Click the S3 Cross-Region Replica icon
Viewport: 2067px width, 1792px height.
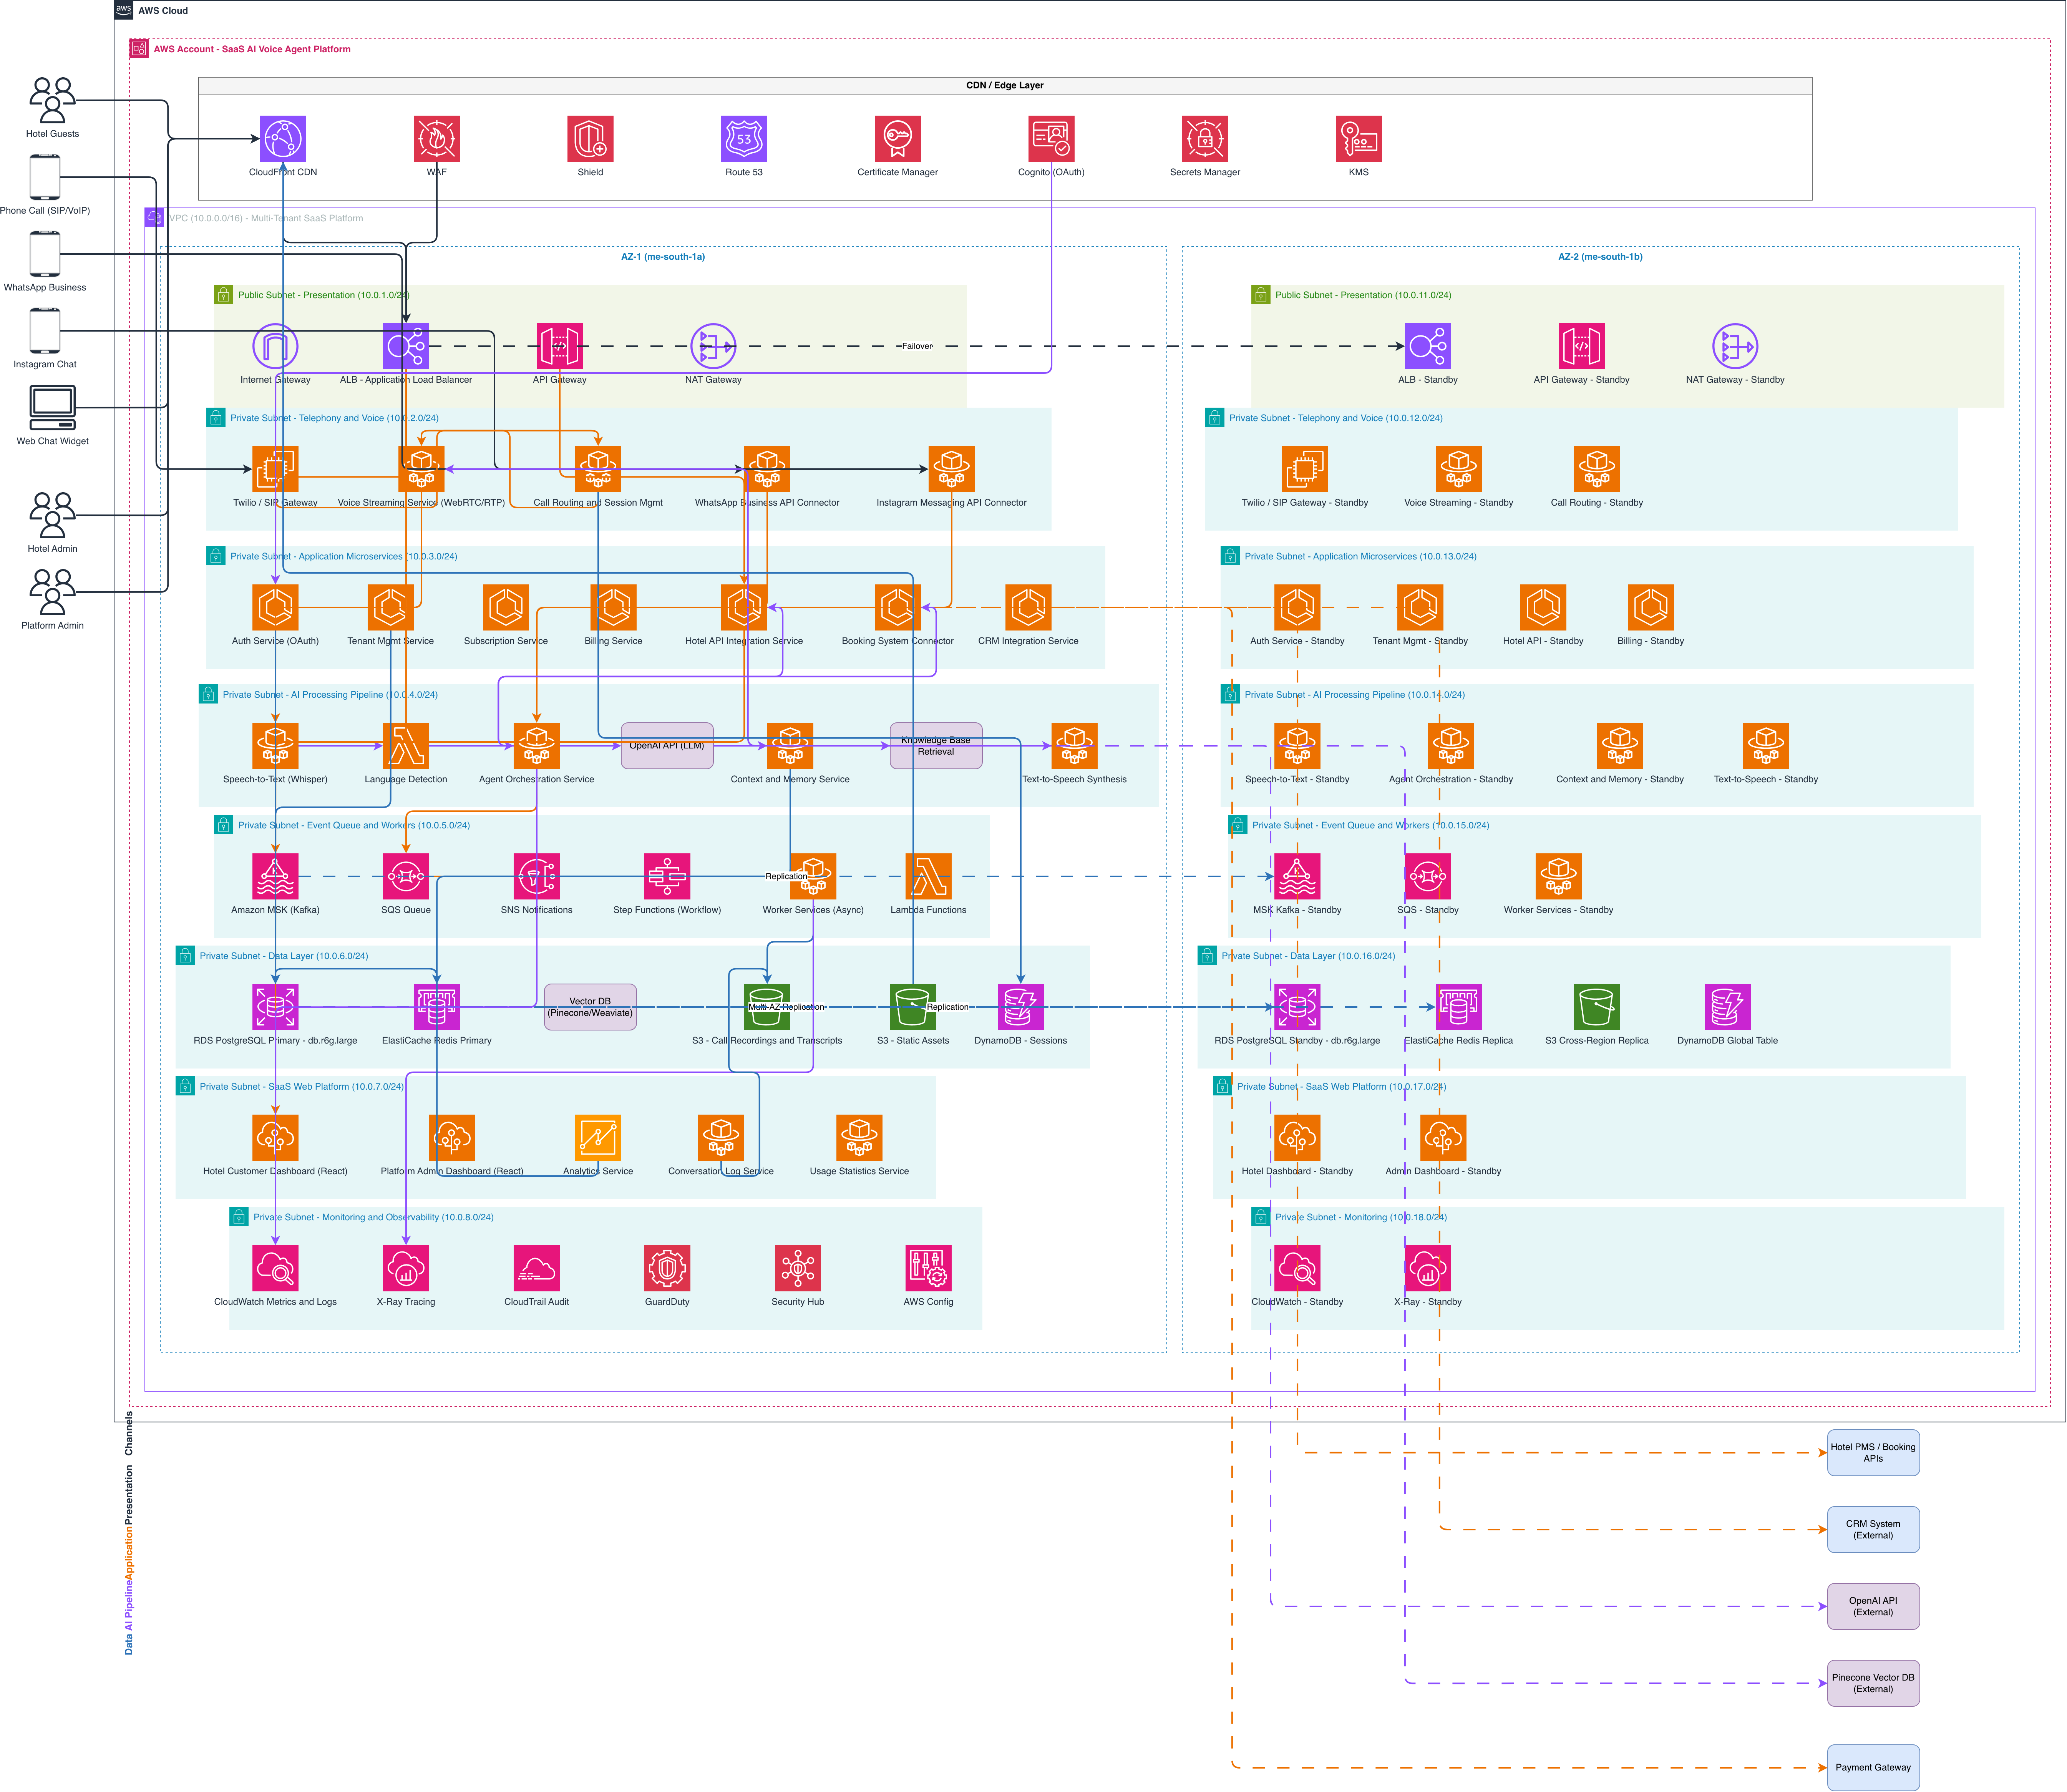pos(1597,1007)
